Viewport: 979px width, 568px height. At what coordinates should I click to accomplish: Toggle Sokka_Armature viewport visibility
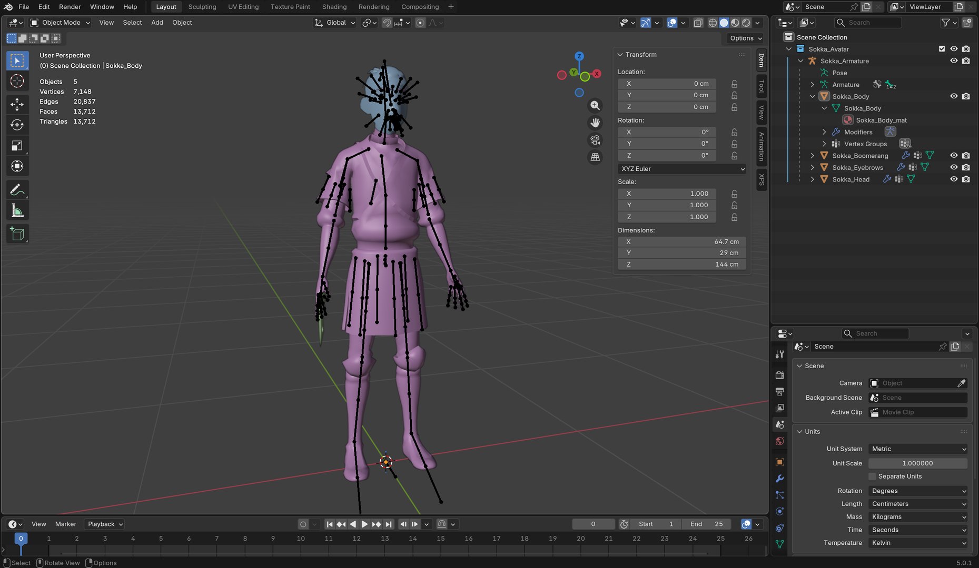coord(954,60)
